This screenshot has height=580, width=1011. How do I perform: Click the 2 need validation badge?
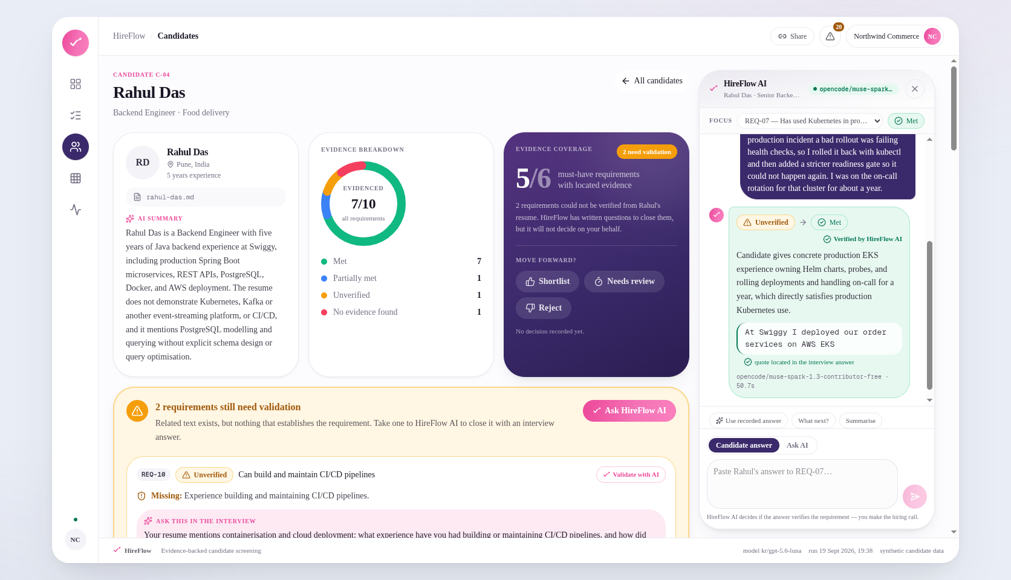[x=647, y=152]
